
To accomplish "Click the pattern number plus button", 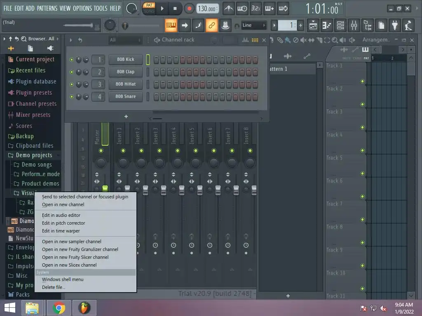I will pos(300,26).
